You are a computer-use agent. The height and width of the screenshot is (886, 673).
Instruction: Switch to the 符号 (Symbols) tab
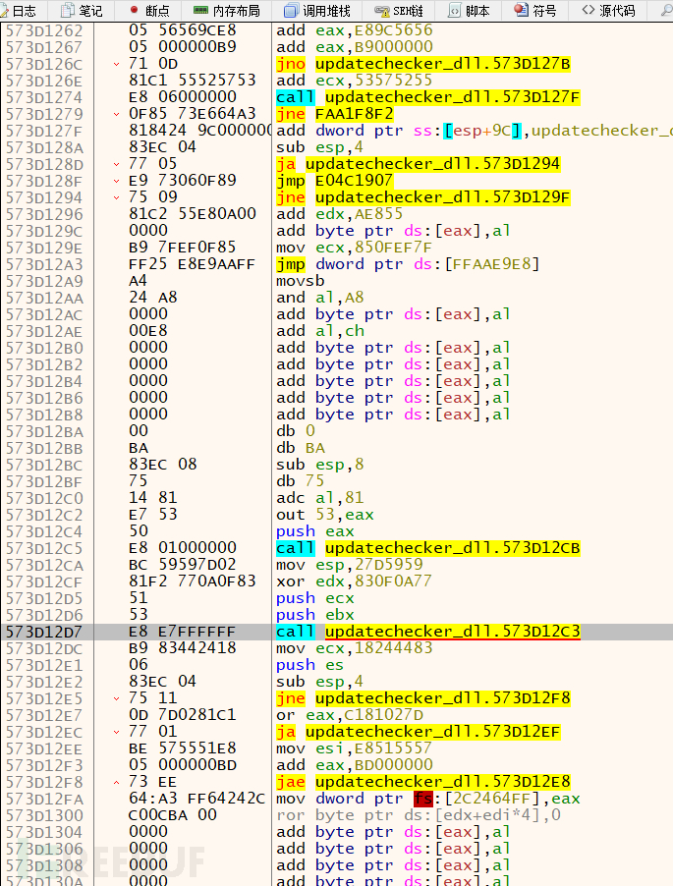coord(535,10)
